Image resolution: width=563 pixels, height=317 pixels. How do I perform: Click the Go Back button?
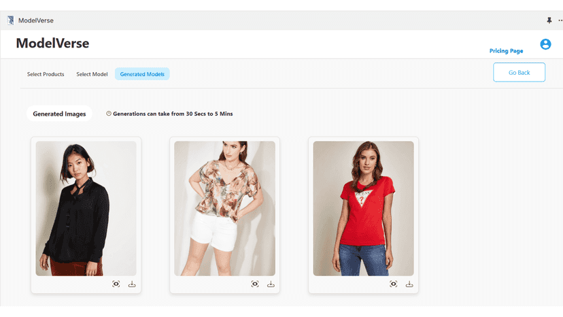[519, 72]
